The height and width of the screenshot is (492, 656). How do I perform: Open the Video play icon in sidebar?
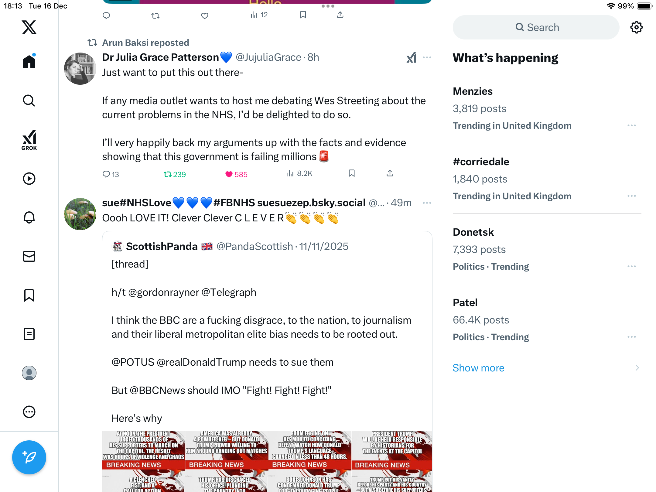click(29, 179)
